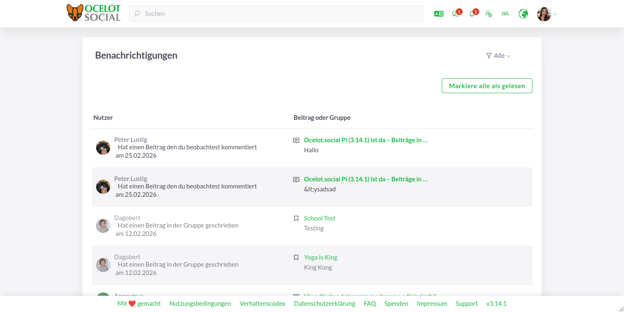Click the notification bell icon
The width and height of the screenshot is (624, 312).
472,14
